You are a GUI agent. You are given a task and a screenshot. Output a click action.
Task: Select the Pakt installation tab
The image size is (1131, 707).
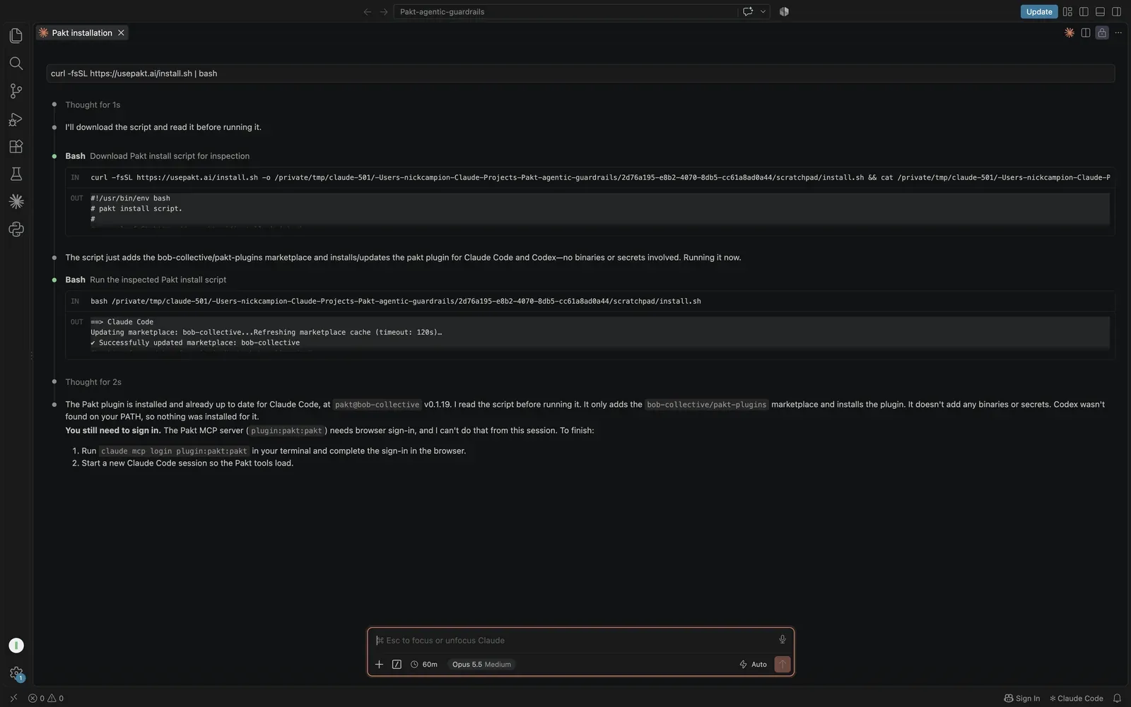coord(82,32)
